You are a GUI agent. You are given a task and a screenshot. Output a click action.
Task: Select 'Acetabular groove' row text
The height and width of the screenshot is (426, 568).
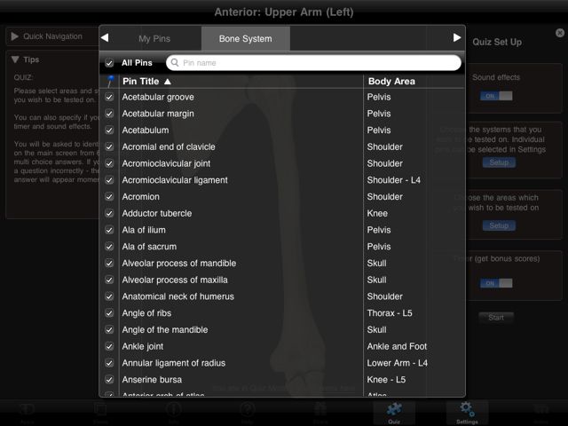tap(158, 97)
